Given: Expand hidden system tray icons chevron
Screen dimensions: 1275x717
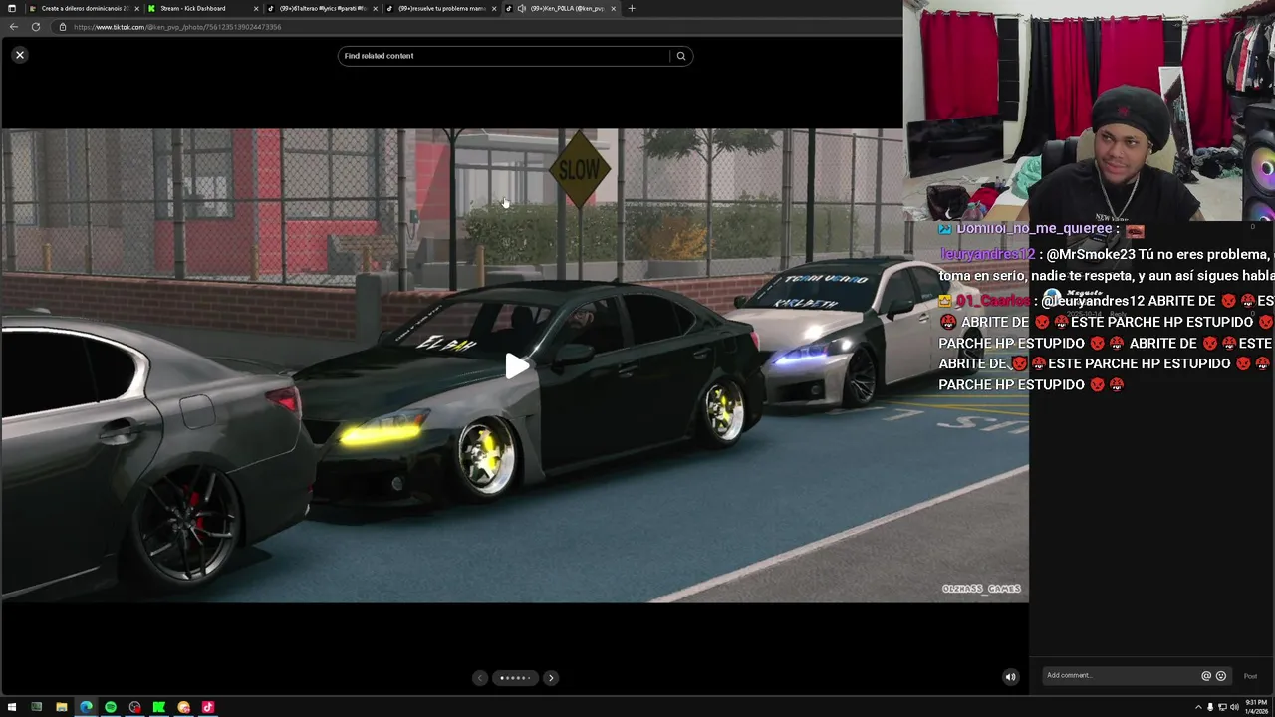Looking at the screenshot, I should [x=1198, y=707].
